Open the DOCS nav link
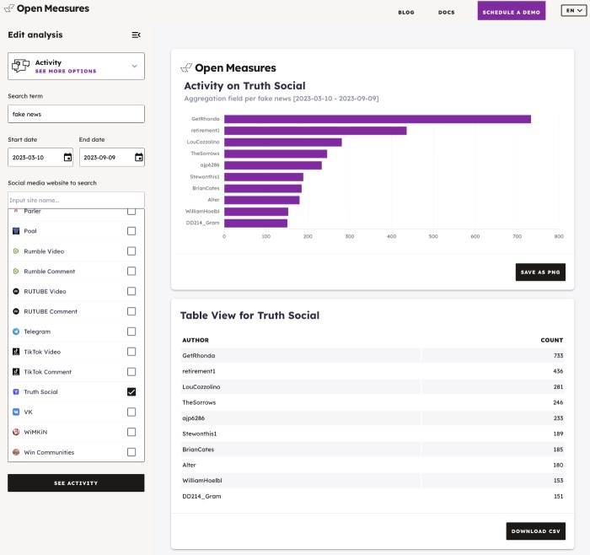Image resolution: width=590 pixels, height=555 pixels. [x=446, y=12]
